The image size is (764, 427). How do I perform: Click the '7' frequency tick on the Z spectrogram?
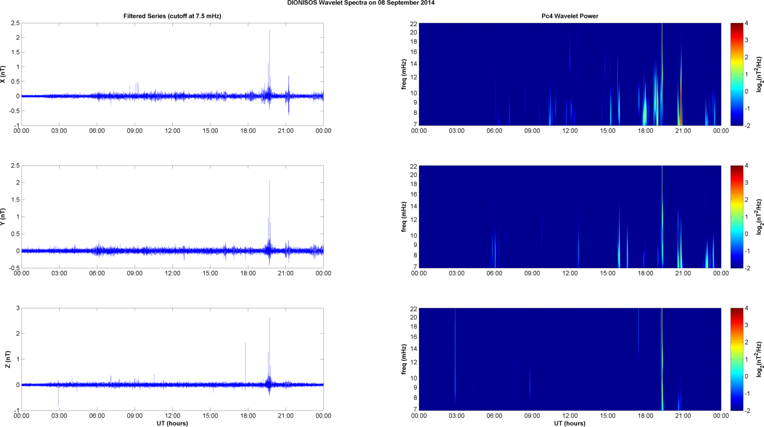coord(415,409)
